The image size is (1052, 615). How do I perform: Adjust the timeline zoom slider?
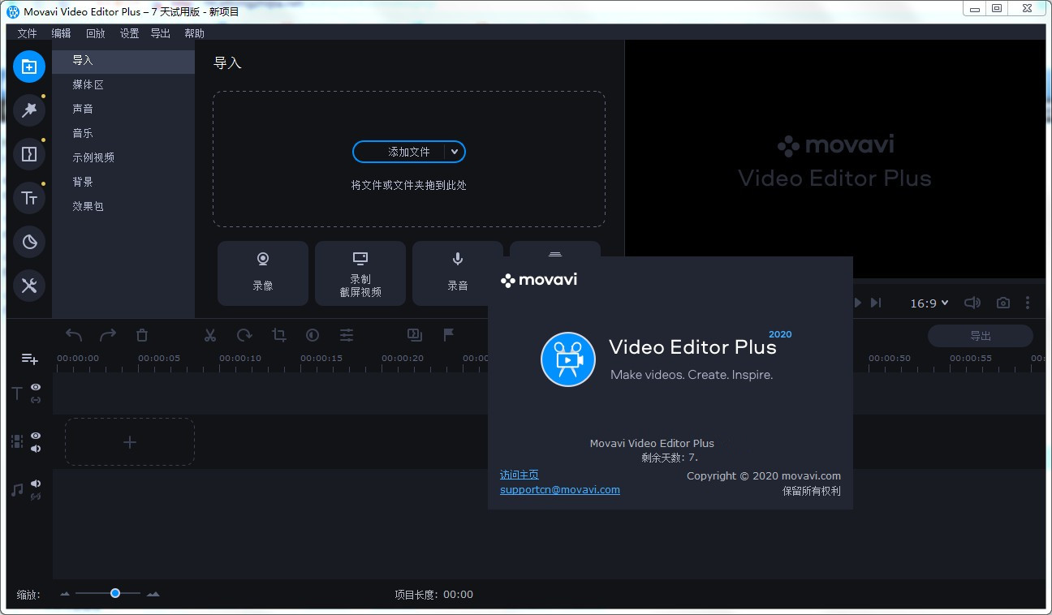coord(114,593)
